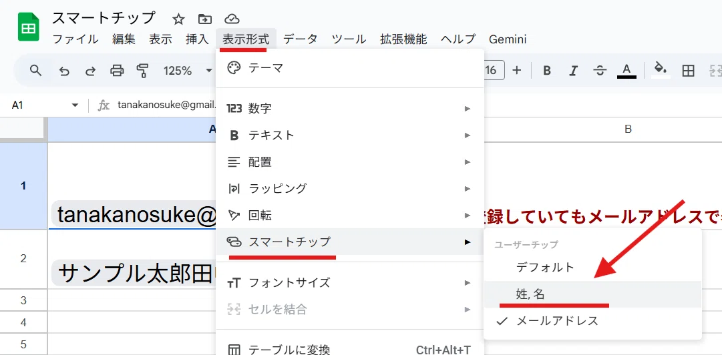Check the cloud save status icon

(232, 19)
